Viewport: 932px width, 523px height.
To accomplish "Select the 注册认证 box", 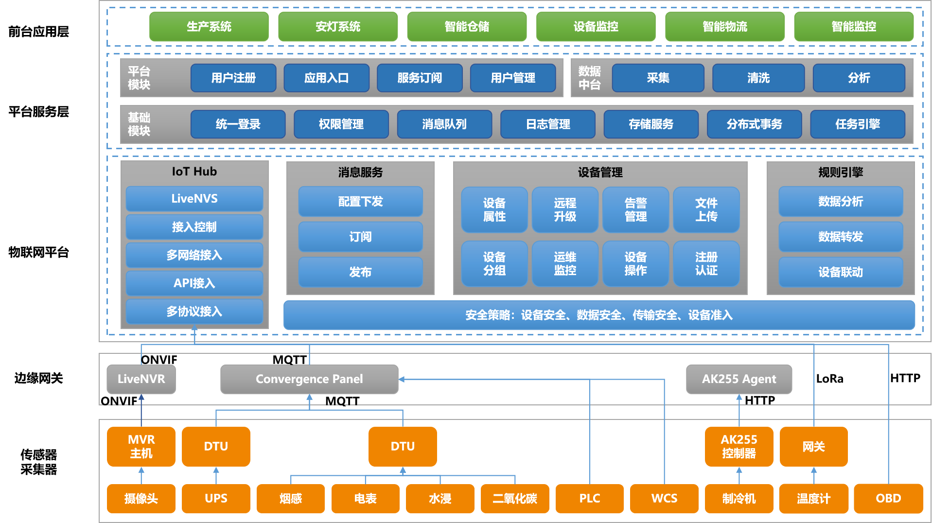I will 706,264.
